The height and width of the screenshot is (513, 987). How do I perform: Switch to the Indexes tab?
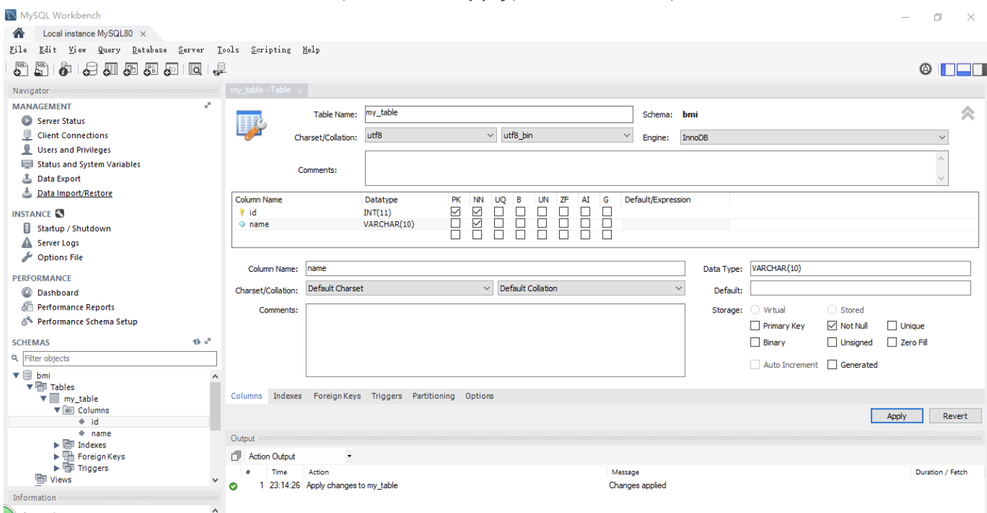click(287, 396)
